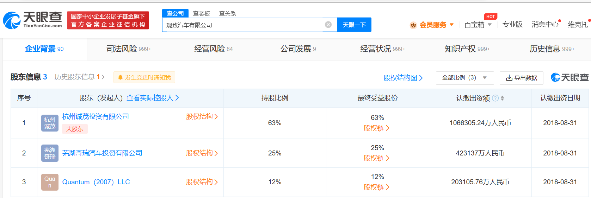This screenshot has width=591, height=198.
Task: Click the 大股东 tag
Action: 75,129
